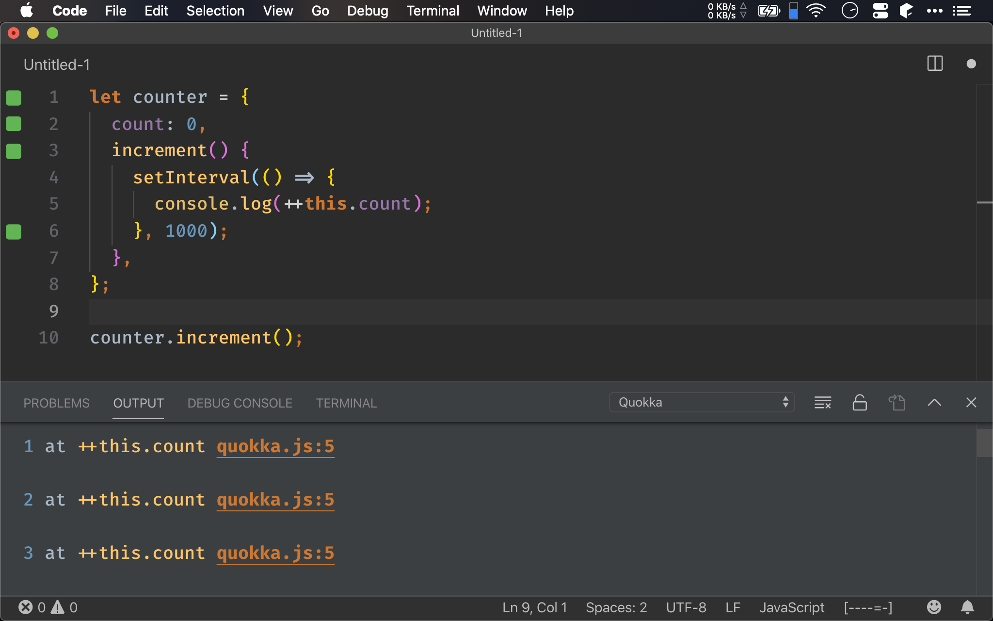Click the PROBLEMS tab
Screen dimensions: 993x621
(x=56, y=403)
